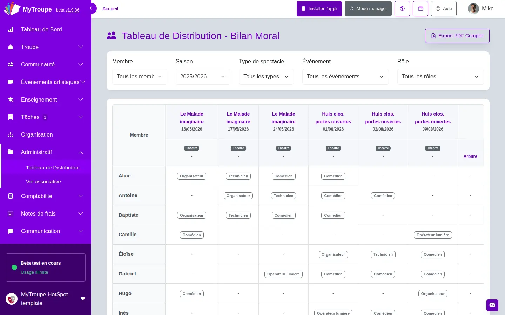The image size is (505, 315).
Task: Open Tableau de Distribution submenu item
Action: (53, 168)
